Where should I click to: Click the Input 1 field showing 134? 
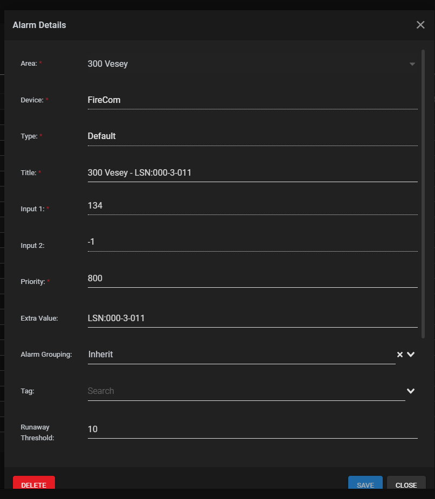coord(252,206)
